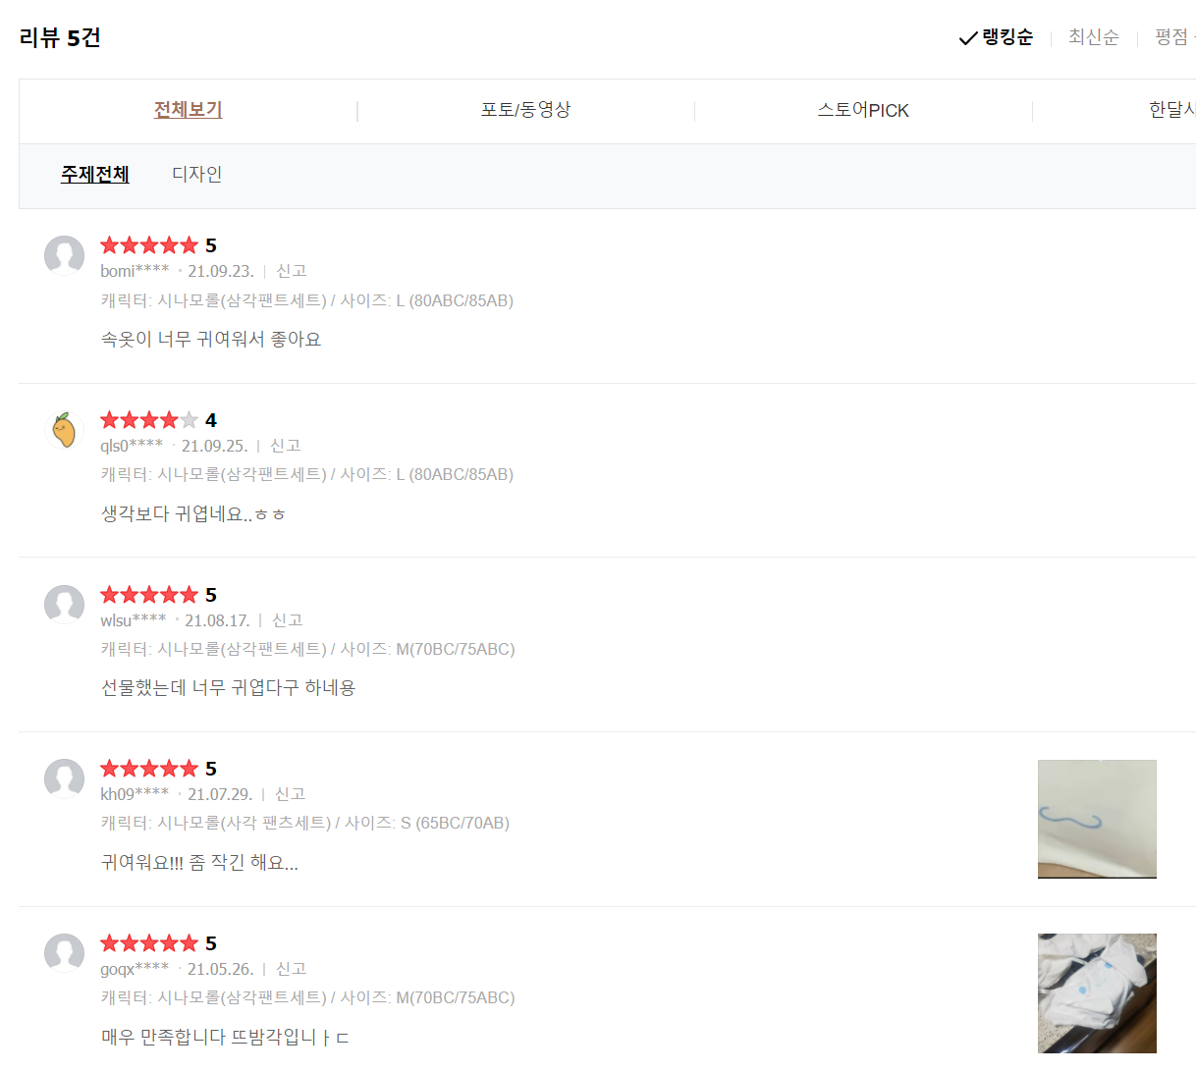
Task: Sort reviews by 랭킹순
Action: (1007, 37)
